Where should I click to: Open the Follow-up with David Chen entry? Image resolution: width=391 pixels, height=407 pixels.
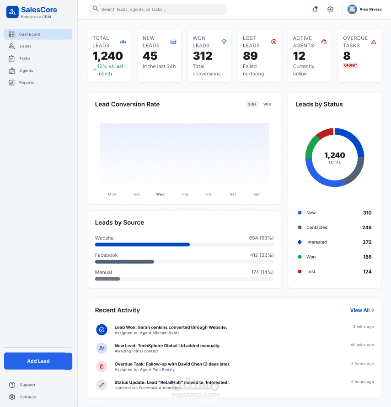point(235,366)
